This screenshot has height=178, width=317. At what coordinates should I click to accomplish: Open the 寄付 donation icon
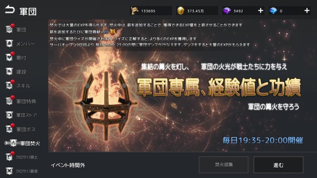9,57
